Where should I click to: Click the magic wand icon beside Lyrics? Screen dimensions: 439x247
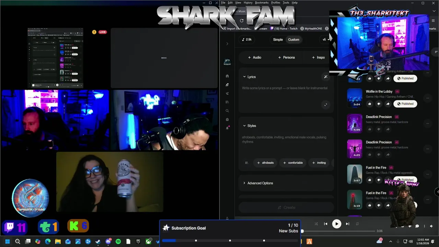[325, 77]
